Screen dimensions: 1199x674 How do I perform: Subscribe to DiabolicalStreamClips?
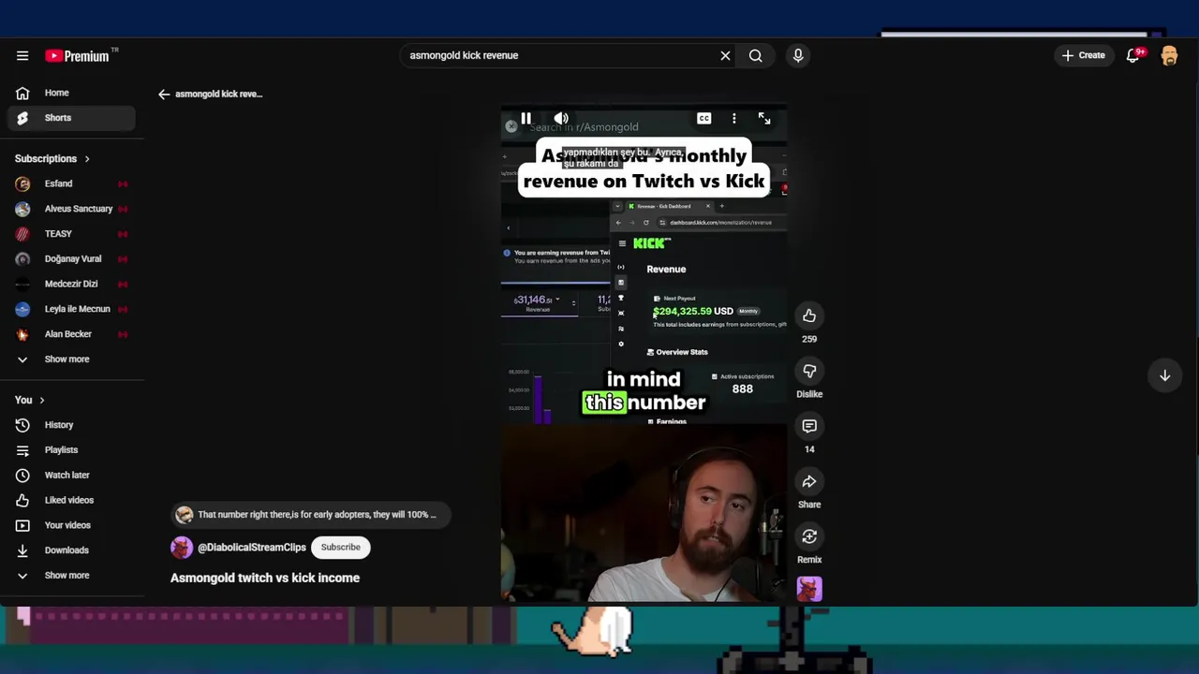tap(340, 548)
